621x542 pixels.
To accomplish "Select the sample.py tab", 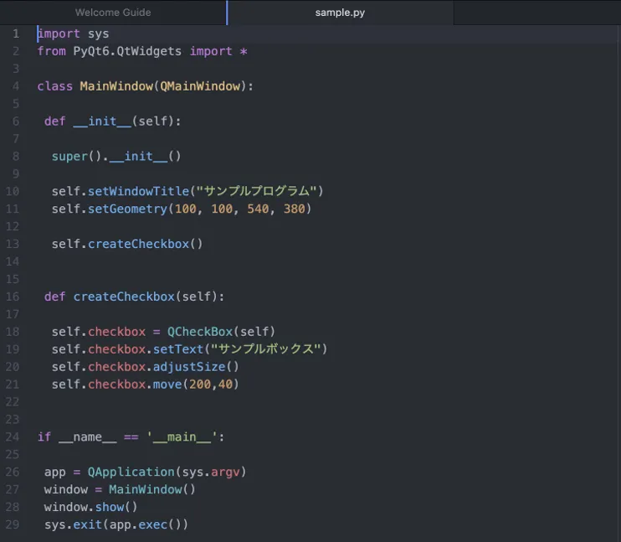I will pyautogui.click(x=340, y=13).
